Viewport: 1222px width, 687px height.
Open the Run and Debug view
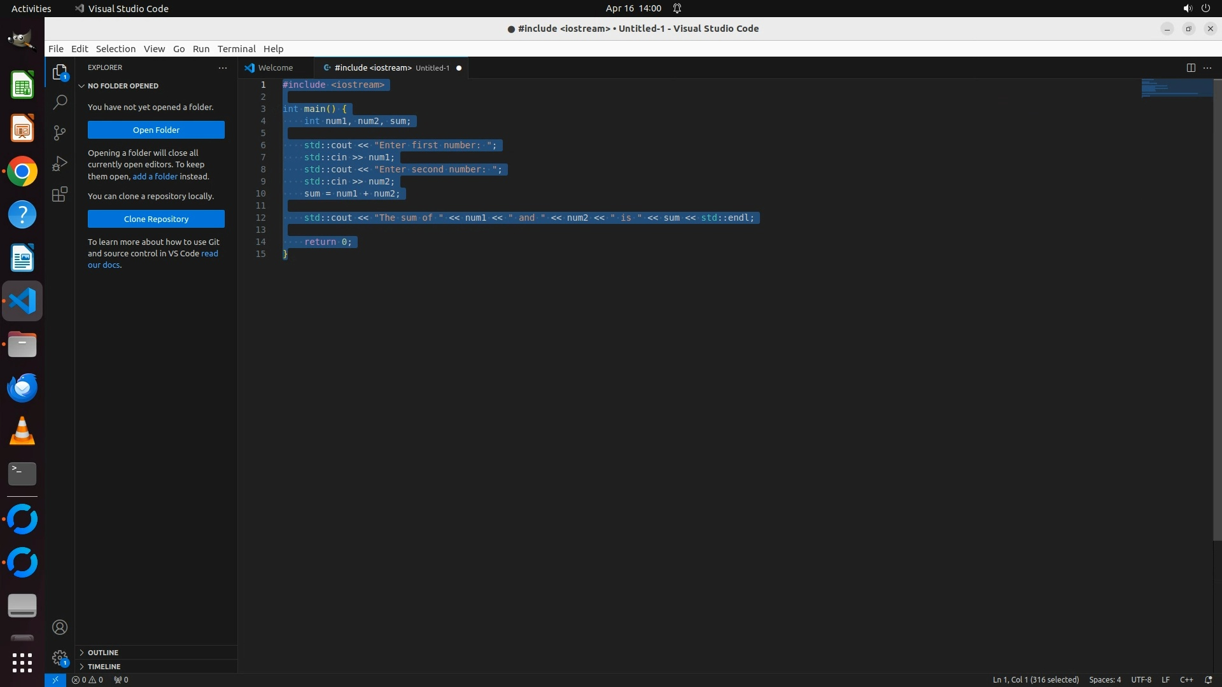pyautogui.click(x=60, y=163)
